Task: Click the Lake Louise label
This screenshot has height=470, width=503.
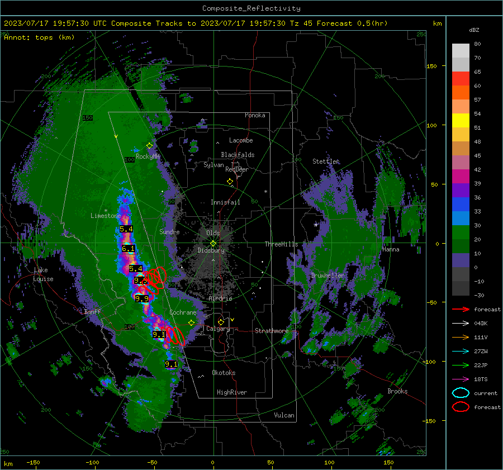Action: click(x=43, y=274)
